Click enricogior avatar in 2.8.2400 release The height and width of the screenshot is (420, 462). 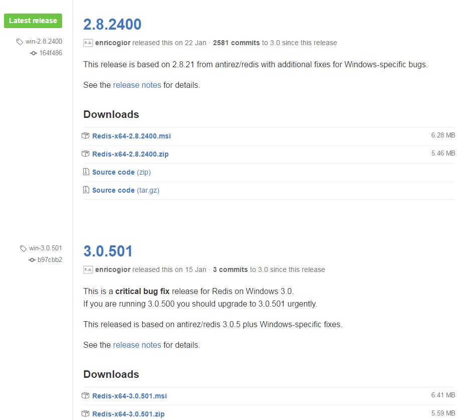pyautogui.click(x=88, y=43)
